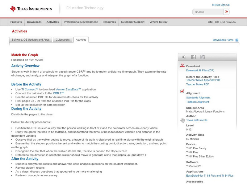Open Standards Alignment link
This screenshot has width=247, height=184.
(198, 98)
